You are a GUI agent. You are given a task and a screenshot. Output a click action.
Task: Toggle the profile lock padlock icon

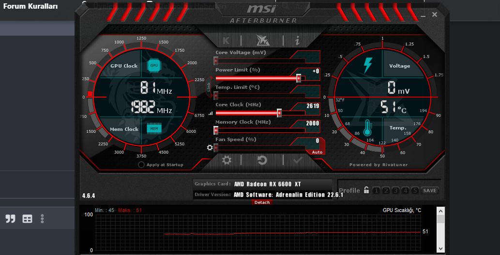tap(366, 190)
